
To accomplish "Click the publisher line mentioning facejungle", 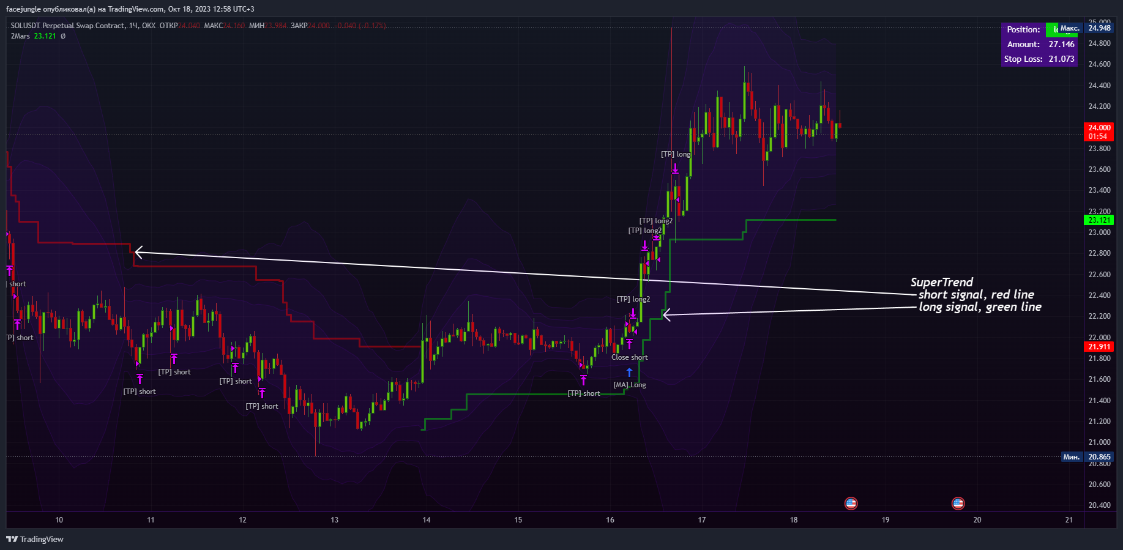I will (x=130, y=9).
